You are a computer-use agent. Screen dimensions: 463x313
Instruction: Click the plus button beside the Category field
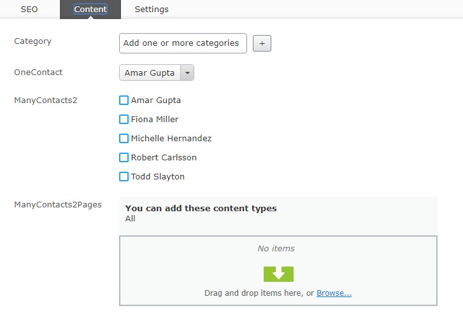[x=262, y=43]
